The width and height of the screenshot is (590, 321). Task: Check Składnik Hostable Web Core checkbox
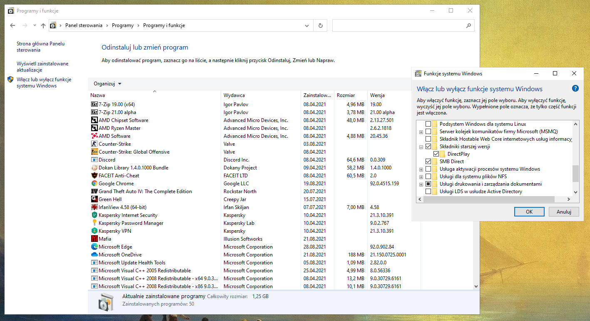428,139
